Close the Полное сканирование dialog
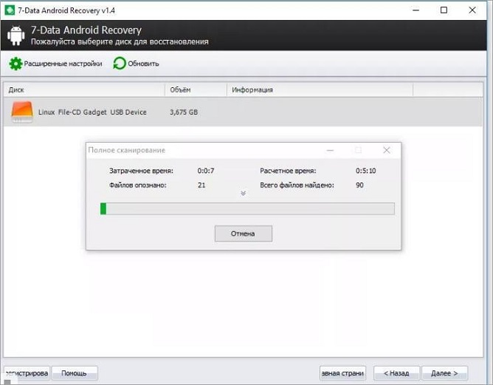The width and height of the screenshot is (493, 385). pyautogui.click(x=387, y=150)
